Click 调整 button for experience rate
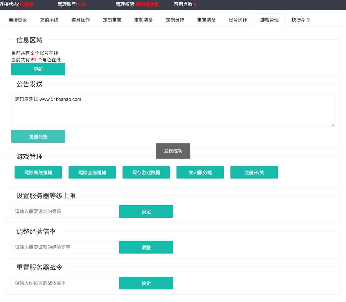 146,247
